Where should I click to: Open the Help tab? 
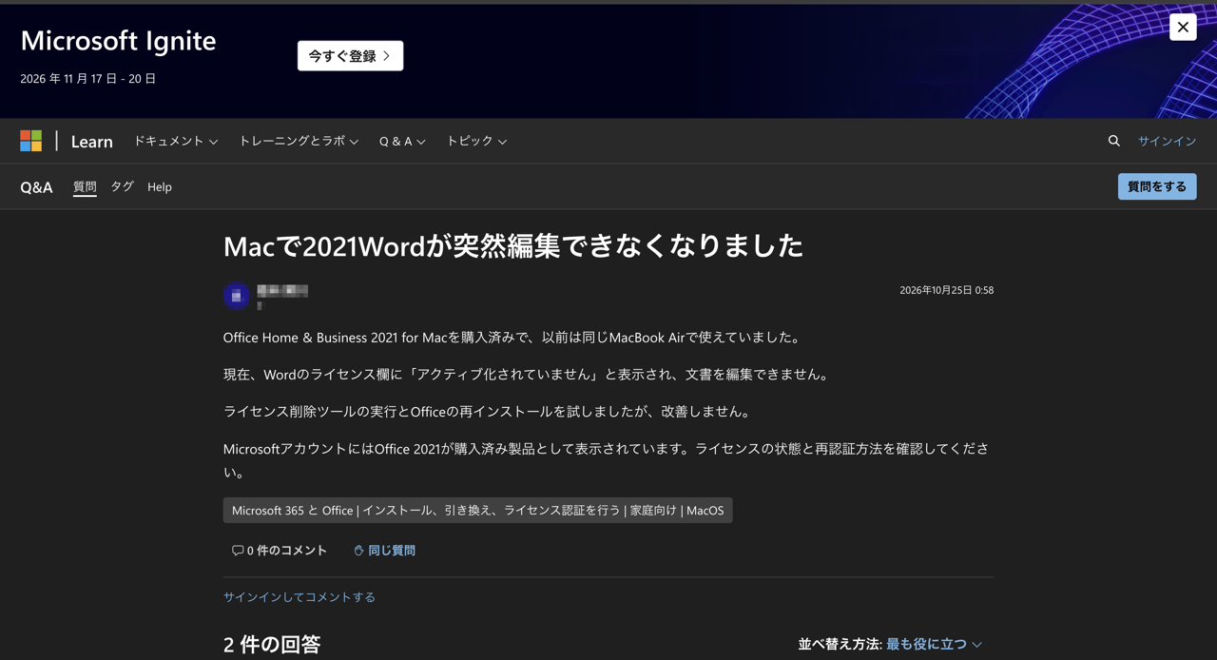pyautogui.click(x=160, y=186)
